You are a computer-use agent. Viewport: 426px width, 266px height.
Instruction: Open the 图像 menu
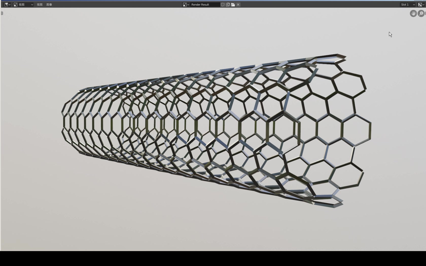click(x=49, y=5)
